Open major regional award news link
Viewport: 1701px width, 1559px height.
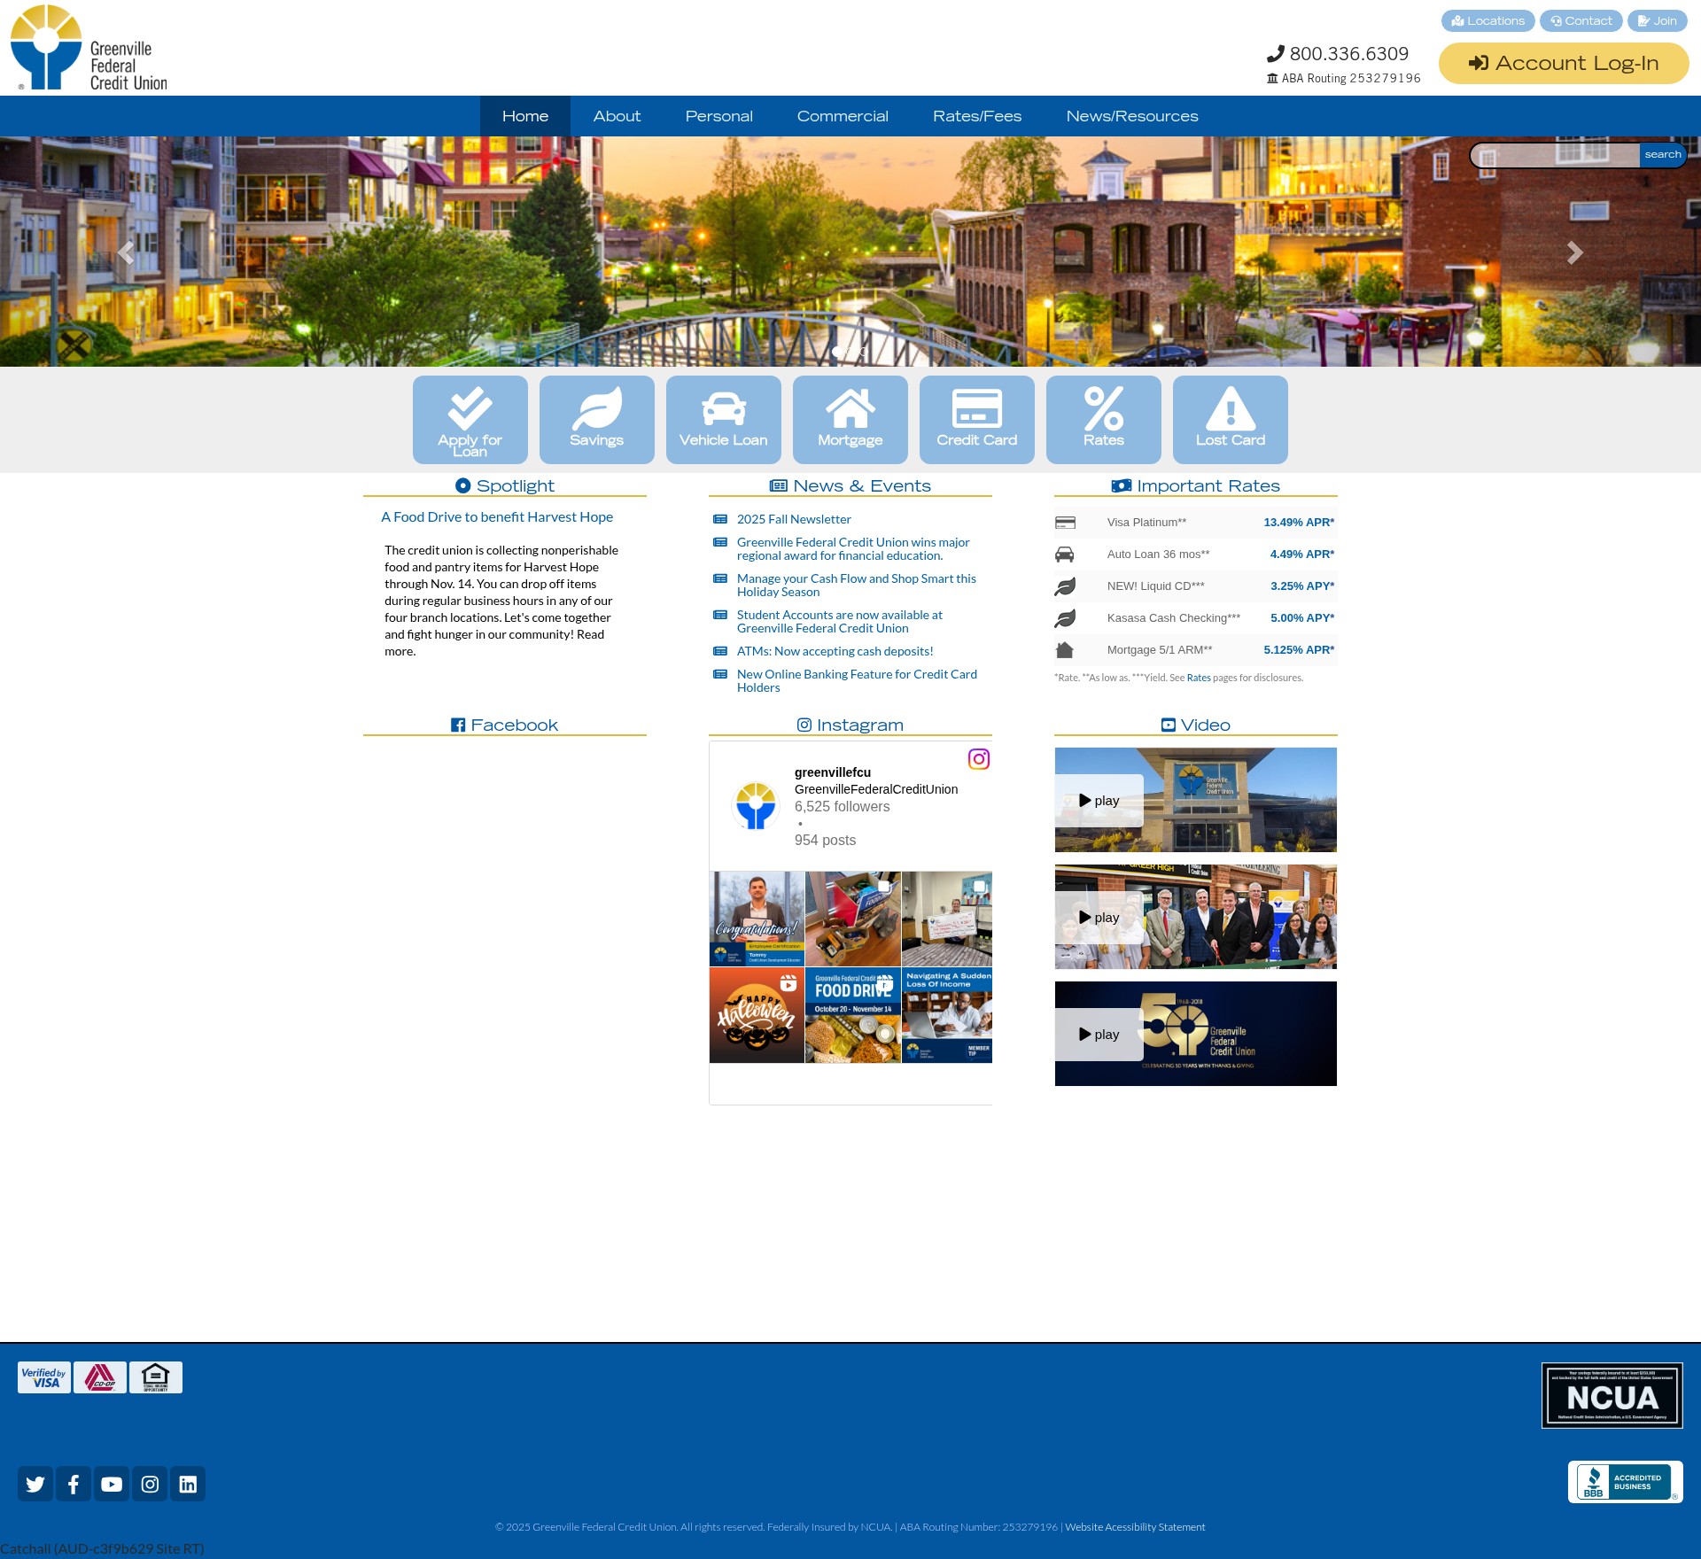click(x=853, y=548)
